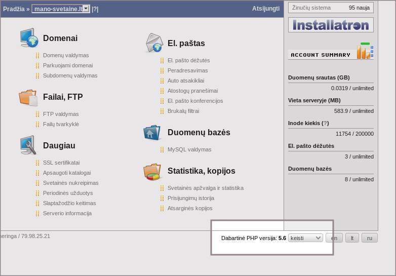The height and width of the screenshot is (276, 396).
Task: Open the mano-svetaine.lt domain dropdown
Action: click(x=86, y=9)
